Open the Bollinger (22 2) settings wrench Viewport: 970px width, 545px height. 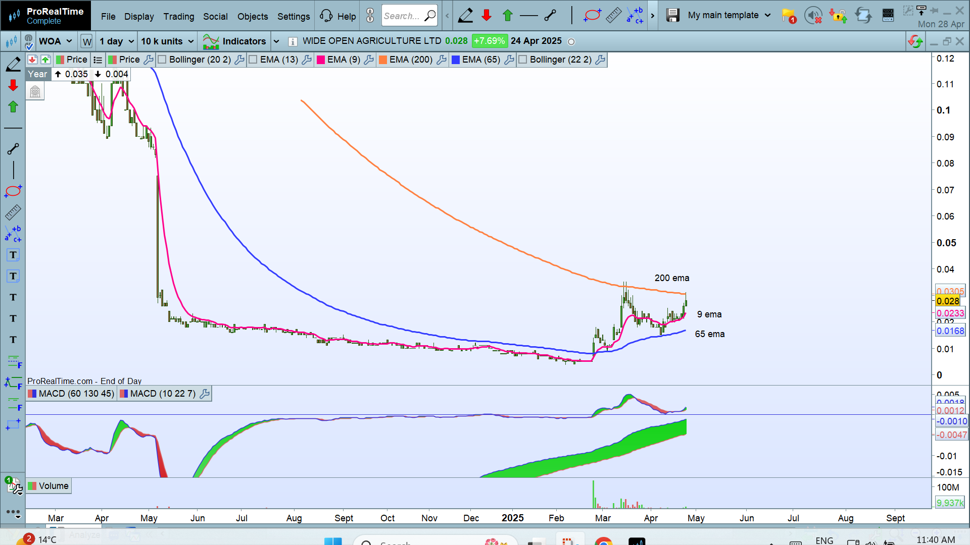tap(600, 60)
